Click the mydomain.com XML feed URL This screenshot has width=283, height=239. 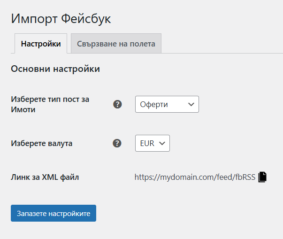(x=195, y=177)
